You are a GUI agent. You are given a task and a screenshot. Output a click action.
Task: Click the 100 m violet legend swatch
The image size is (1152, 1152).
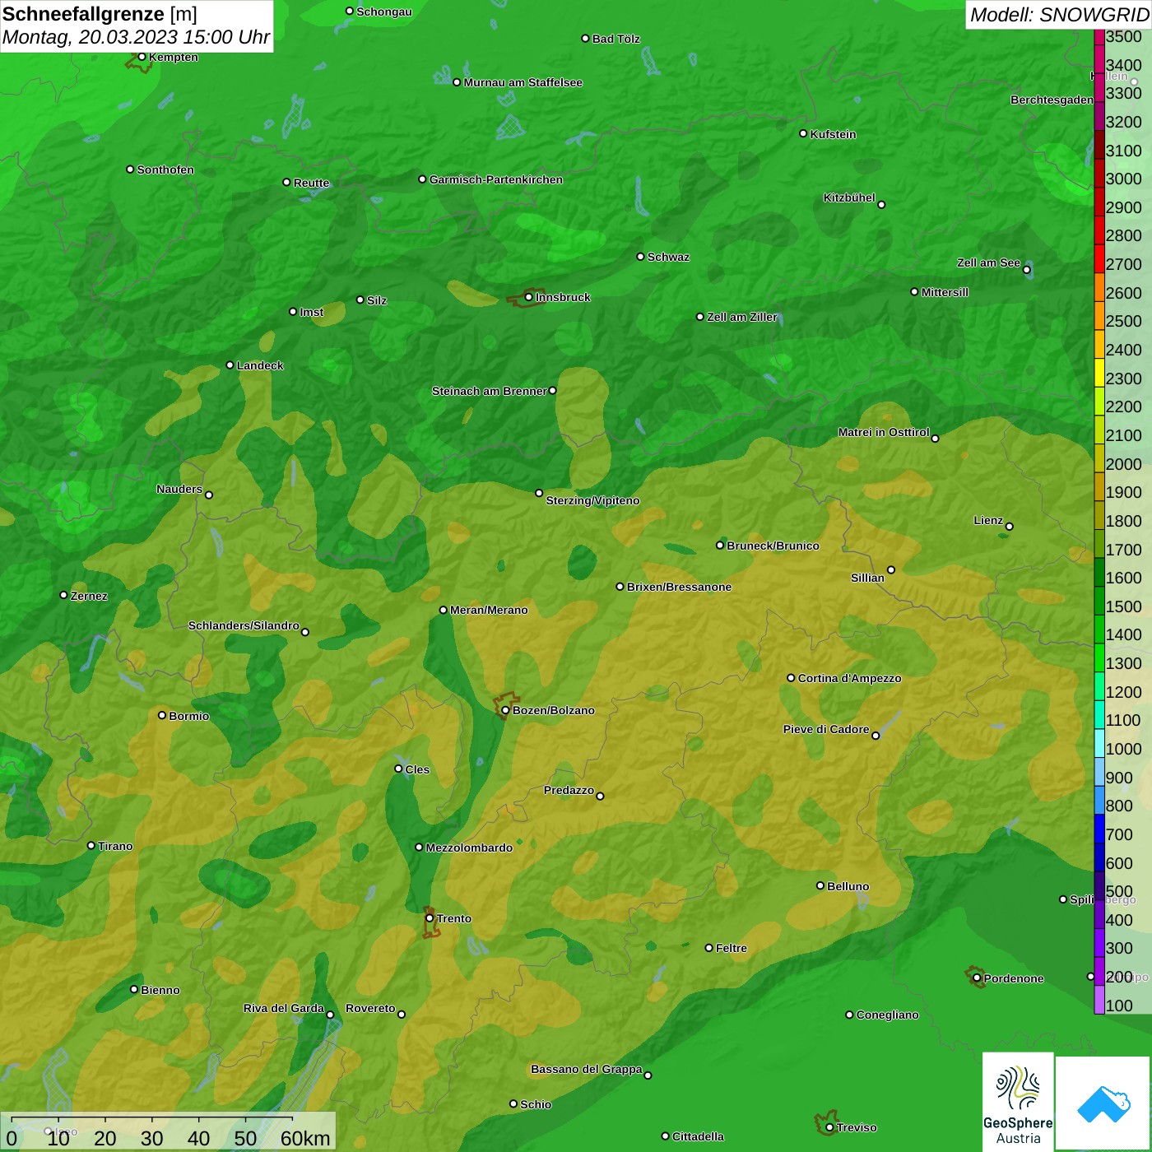click(x=1099, y=1000)
